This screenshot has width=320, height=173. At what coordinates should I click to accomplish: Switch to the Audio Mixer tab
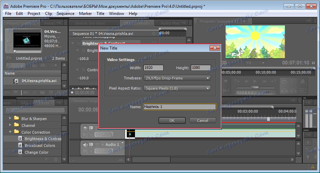pos(170,23)
